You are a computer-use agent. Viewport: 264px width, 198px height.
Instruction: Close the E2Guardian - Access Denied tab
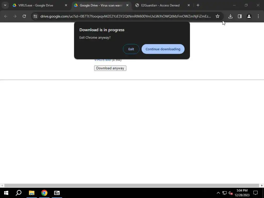click(x=189, y=5)
